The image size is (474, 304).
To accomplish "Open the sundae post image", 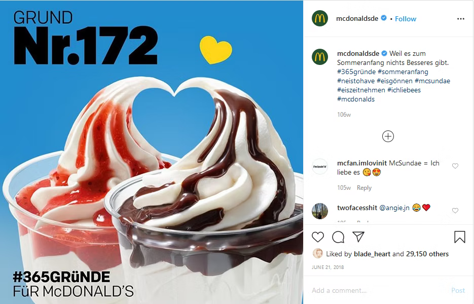I will click(152, 152).
